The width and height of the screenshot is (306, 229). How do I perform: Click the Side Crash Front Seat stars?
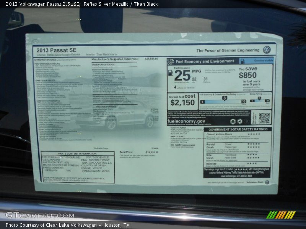(x=252, y=155)
